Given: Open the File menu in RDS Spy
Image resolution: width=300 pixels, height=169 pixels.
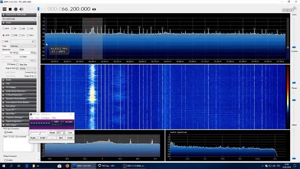Looking at the screenshot, I should 32,118.
